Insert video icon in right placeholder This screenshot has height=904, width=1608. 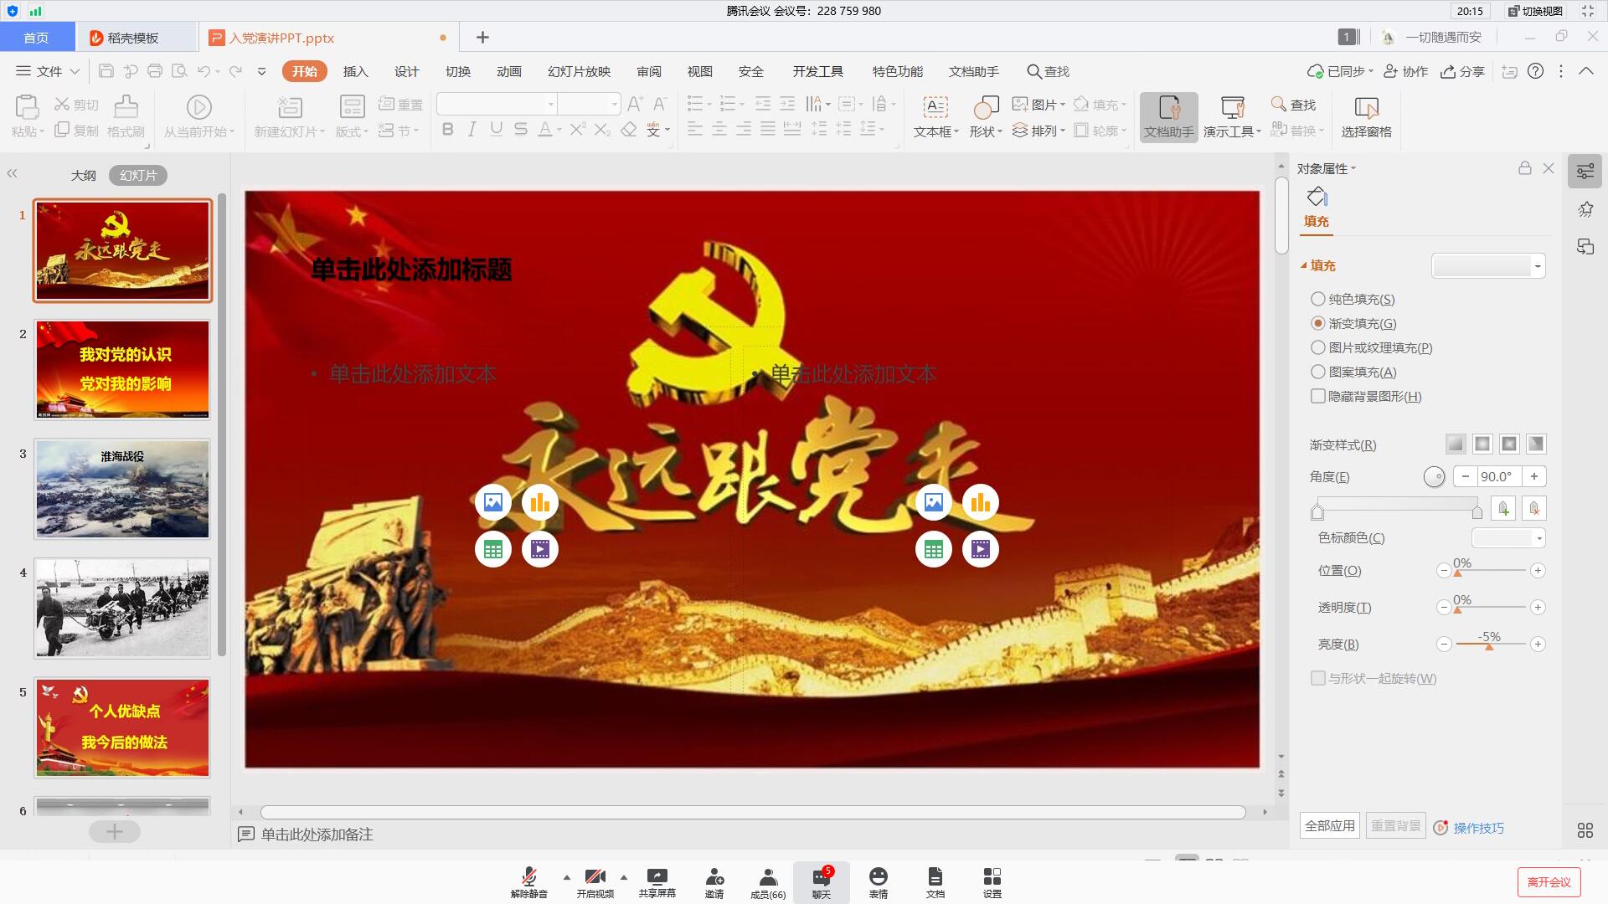(x=981, y=549)
